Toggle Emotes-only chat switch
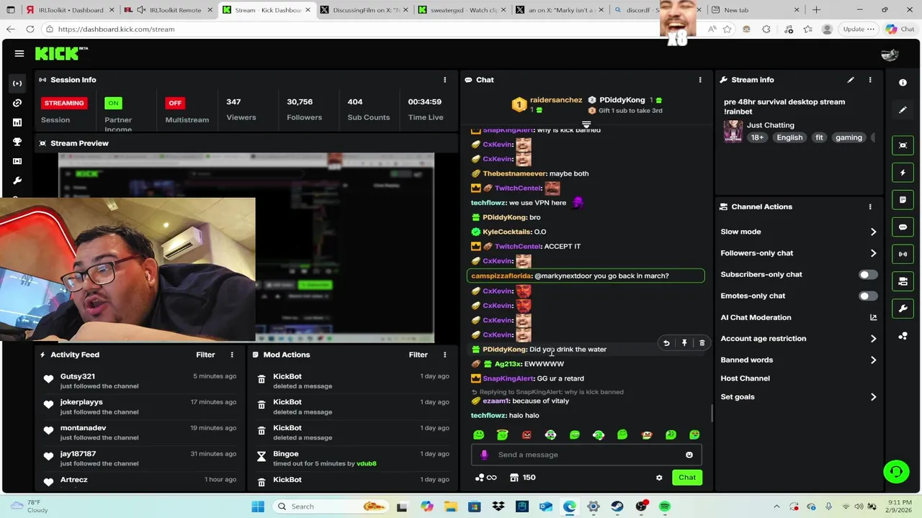 [868, 296]
